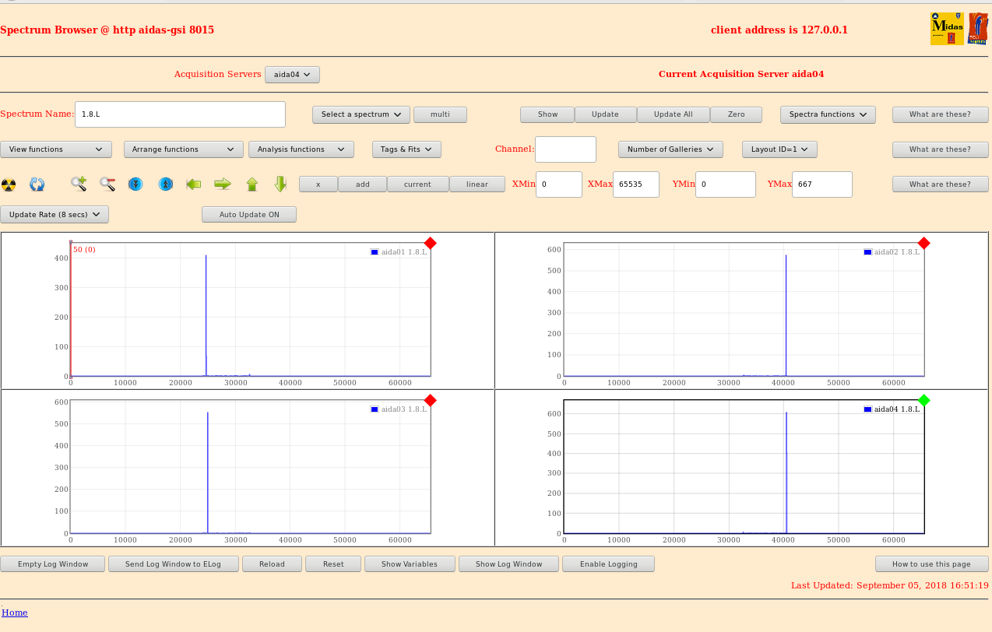Open the Analysis functions menu
The width and height of the screenshot is (992, 632).
[301, 149]
